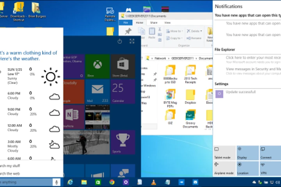Open Downloads - Shortcut desktop icon
Screen dimensions: 281x187
(18, 11)
